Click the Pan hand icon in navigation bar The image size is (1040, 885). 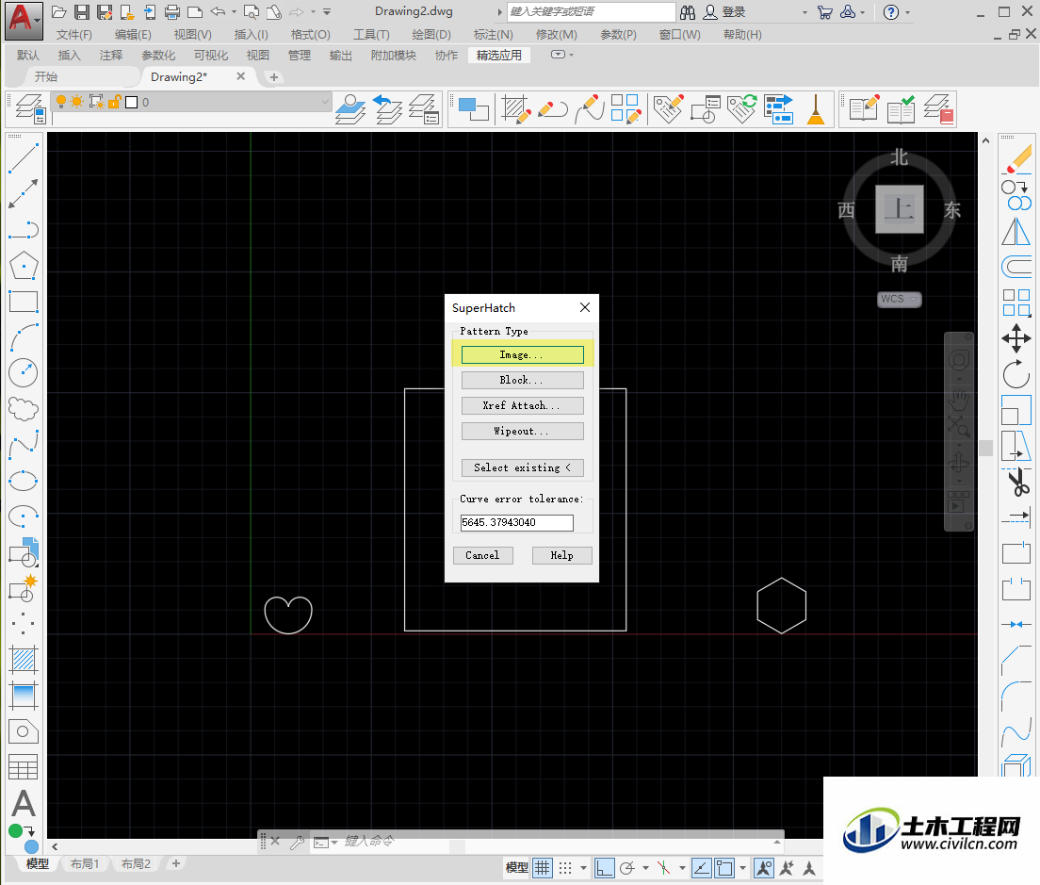pos(958,400)
